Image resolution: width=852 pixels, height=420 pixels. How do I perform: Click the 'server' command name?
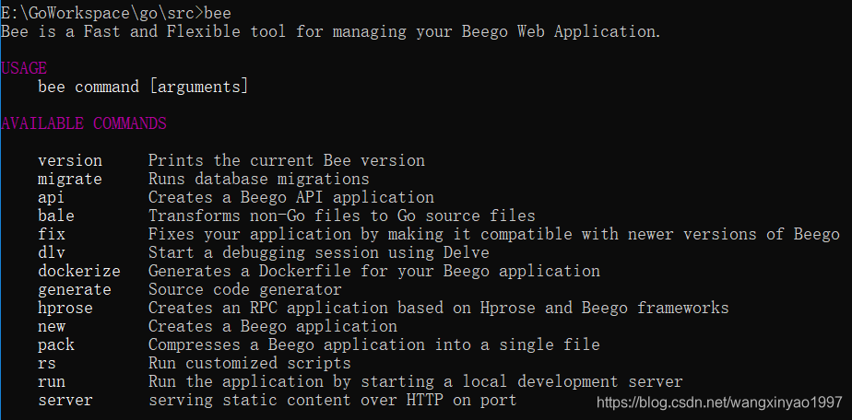[65, 400]
